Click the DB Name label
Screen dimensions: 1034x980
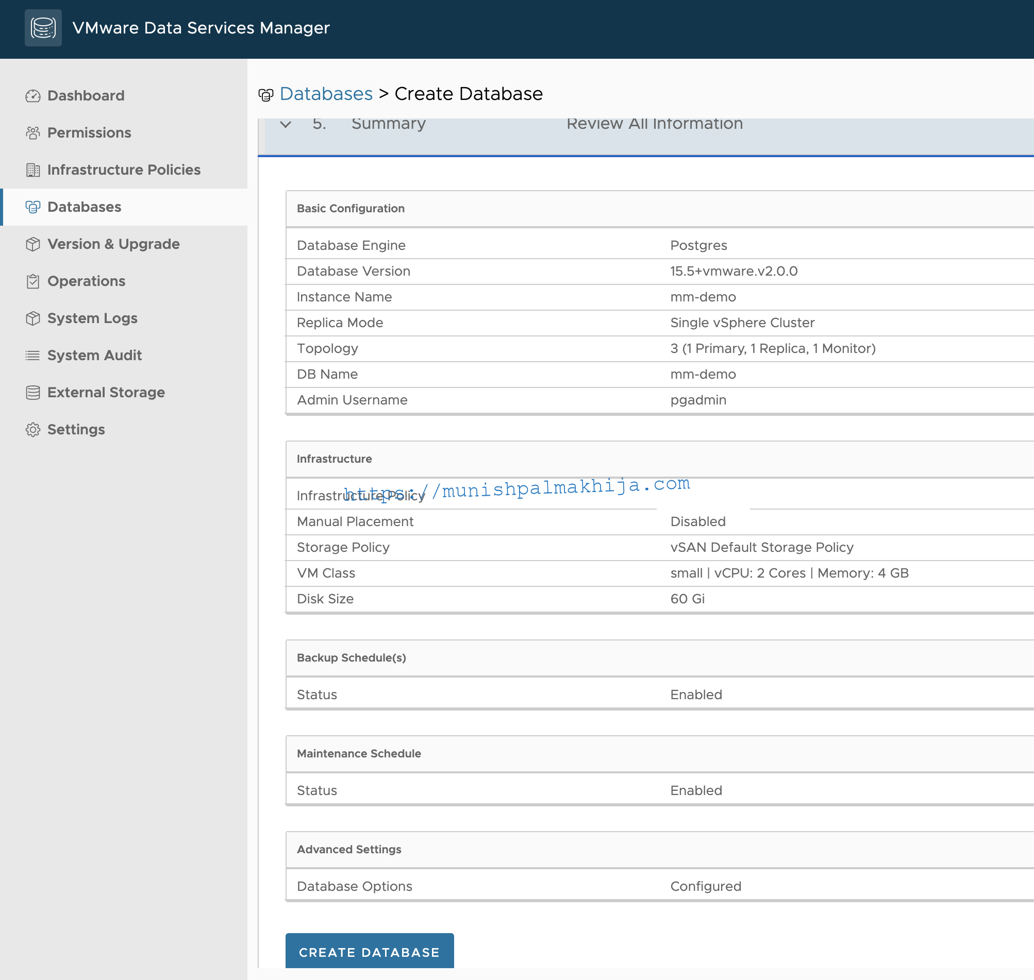pos(327,375)
